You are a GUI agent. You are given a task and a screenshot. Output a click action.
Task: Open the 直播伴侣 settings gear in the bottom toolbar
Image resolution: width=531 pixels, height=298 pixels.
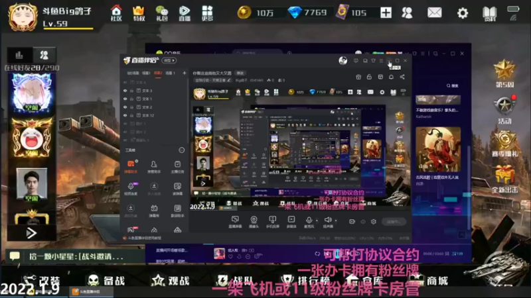pyautogui.click(x=373, y=222)
